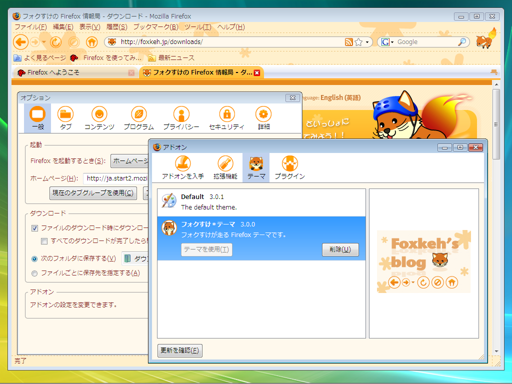Screen dimensions: 512x384
Task: Click the save folder field showing ダウ
Action: tap(135, 258)
